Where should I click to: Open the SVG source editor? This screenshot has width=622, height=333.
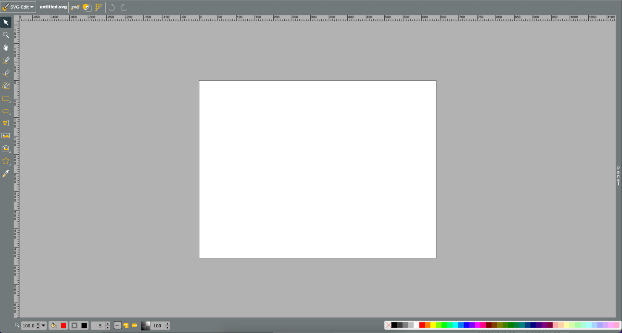click(75, 7)
